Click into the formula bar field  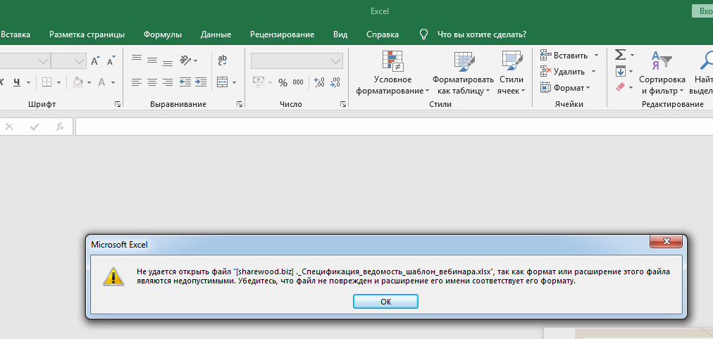[x=394, y=127]
